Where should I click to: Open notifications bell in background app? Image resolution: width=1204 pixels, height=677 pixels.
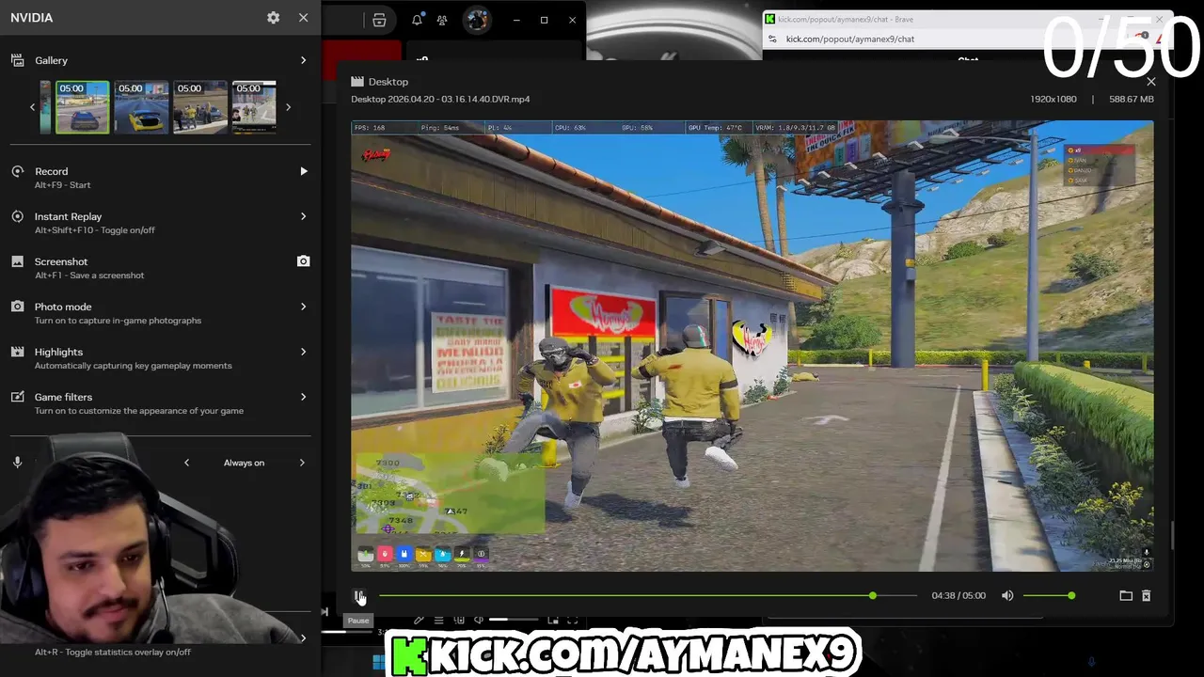(417, 20)
